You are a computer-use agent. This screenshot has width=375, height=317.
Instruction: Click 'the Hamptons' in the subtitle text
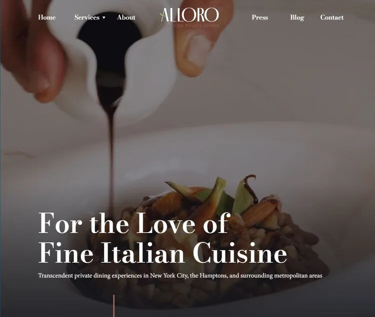point(208,275)
